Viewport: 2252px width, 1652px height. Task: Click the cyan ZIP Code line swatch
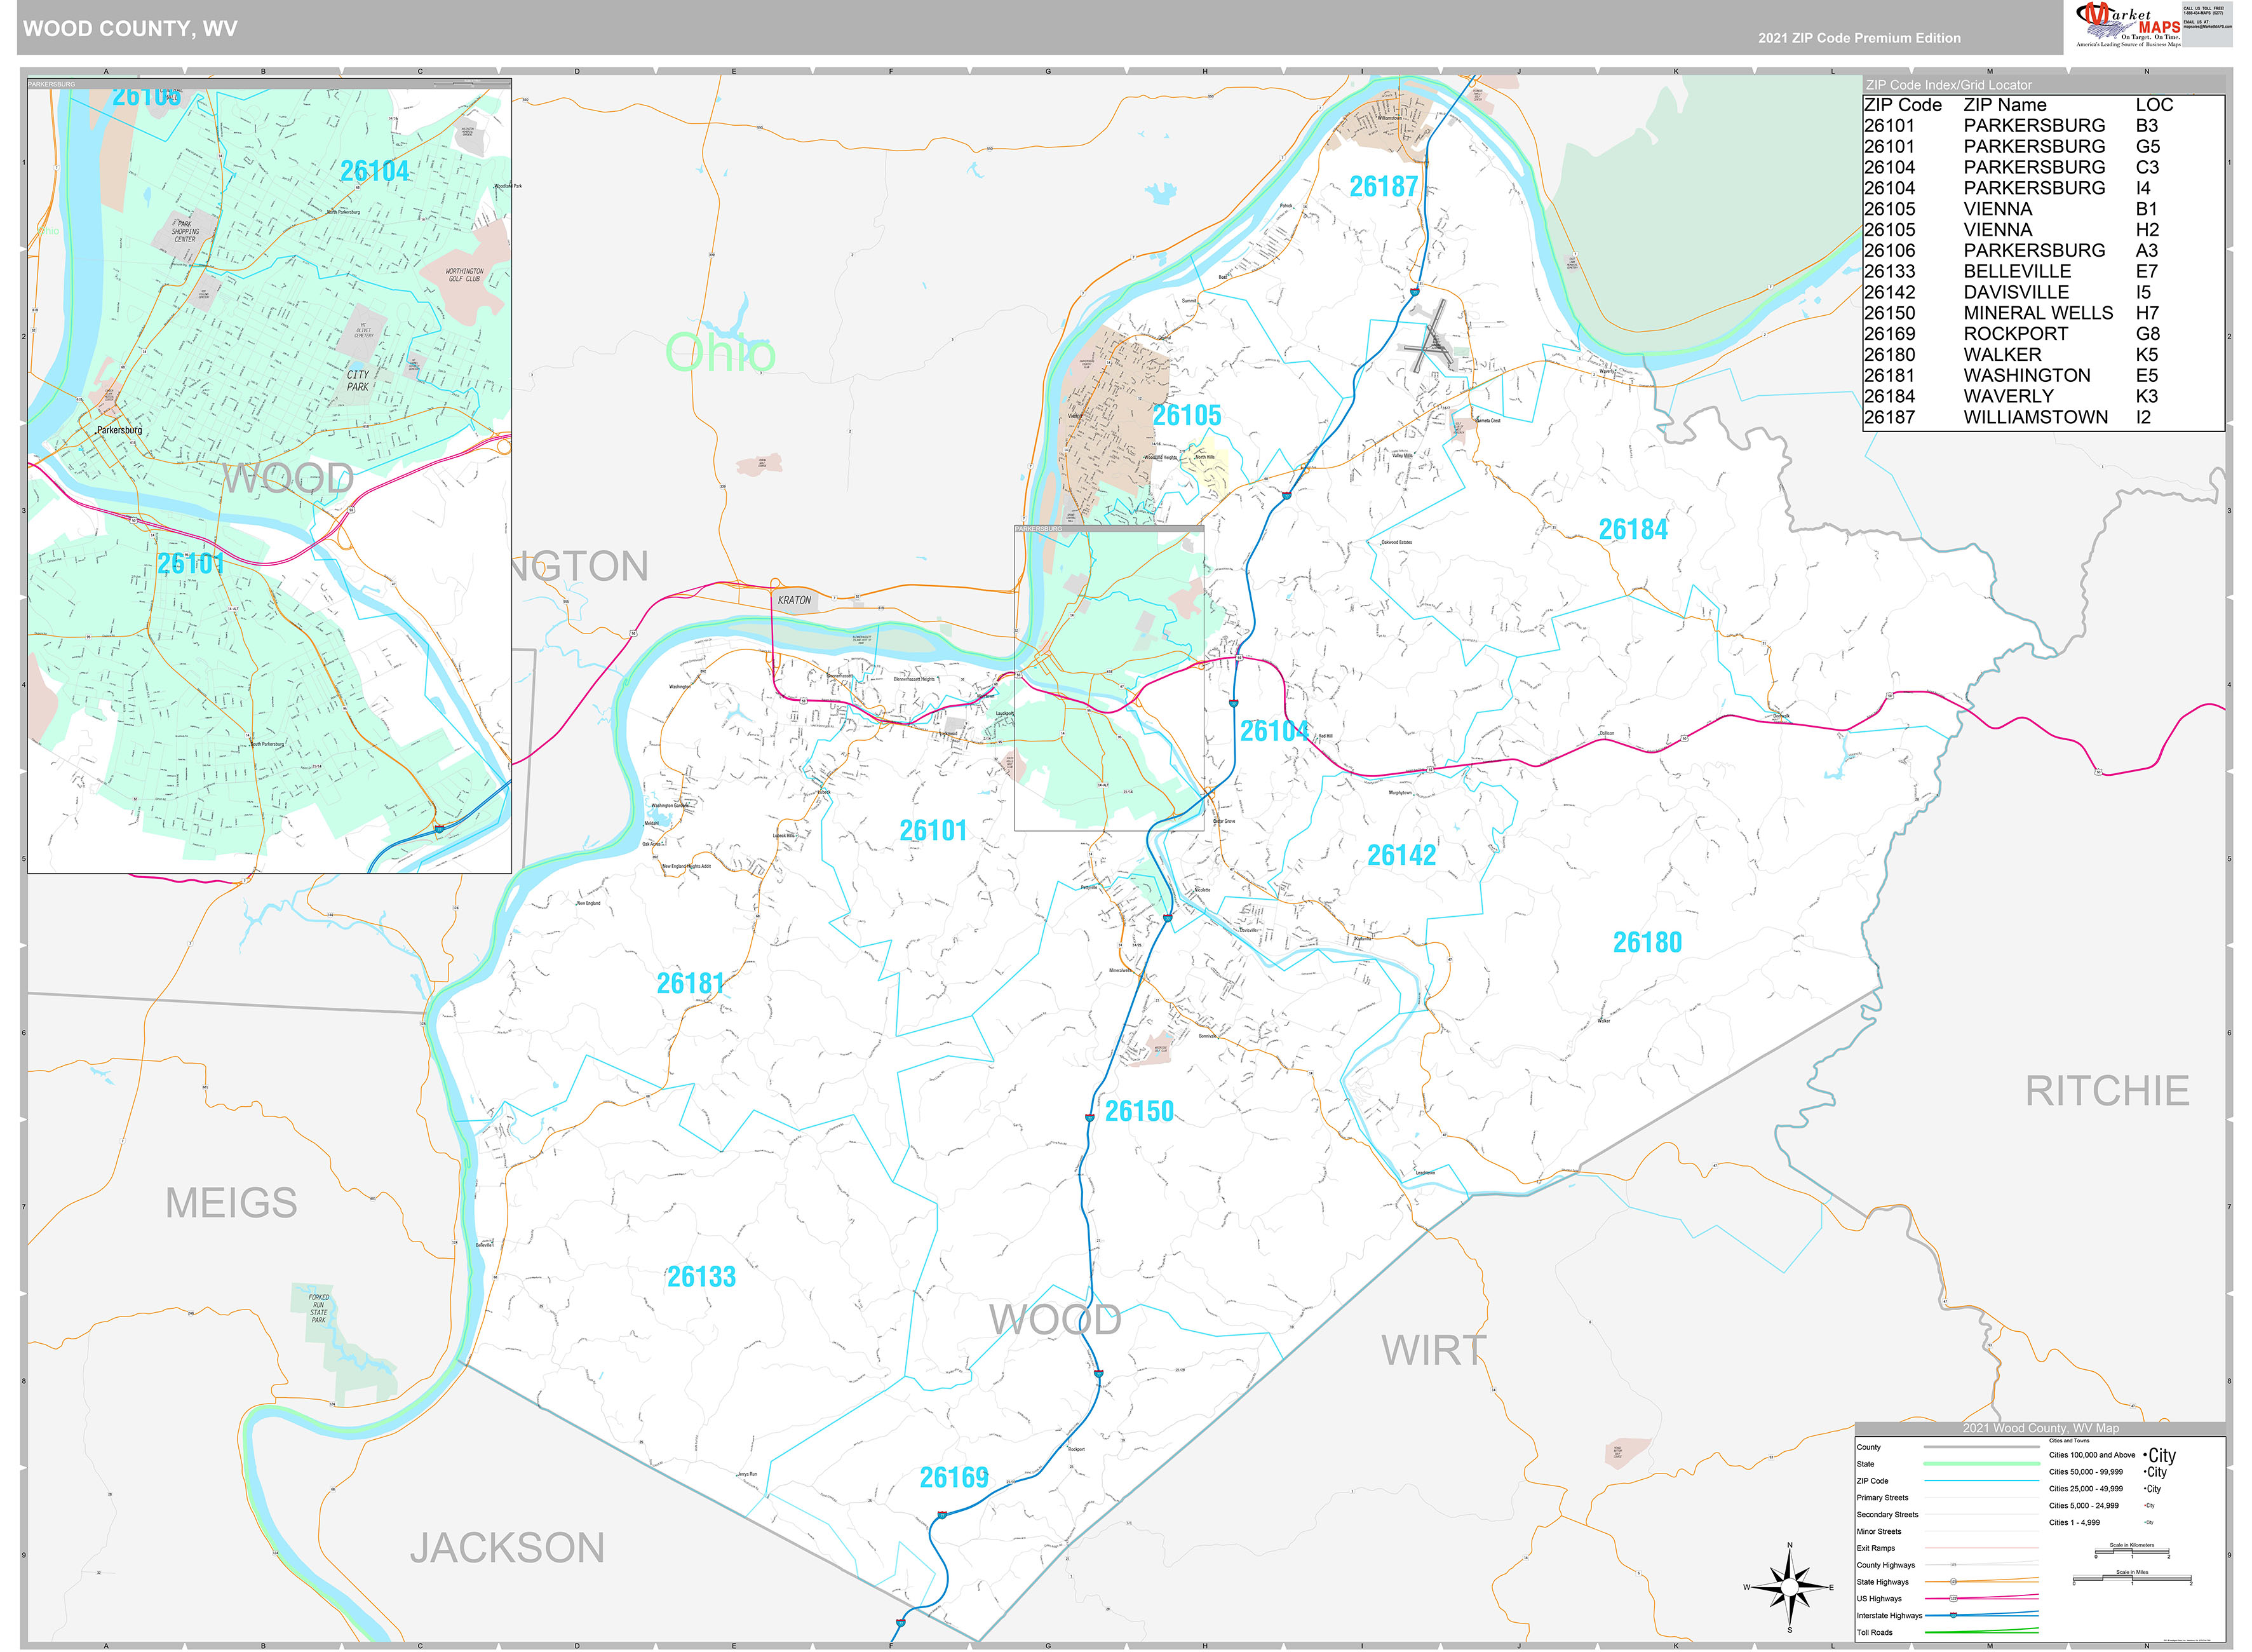tap(1981, 1480)
